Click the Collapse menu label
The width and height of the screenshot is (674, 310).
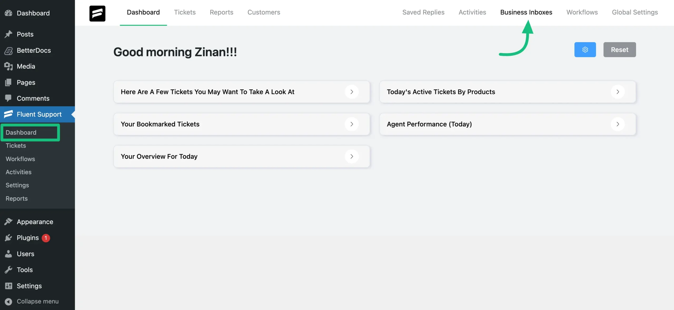tap(38, 301)
